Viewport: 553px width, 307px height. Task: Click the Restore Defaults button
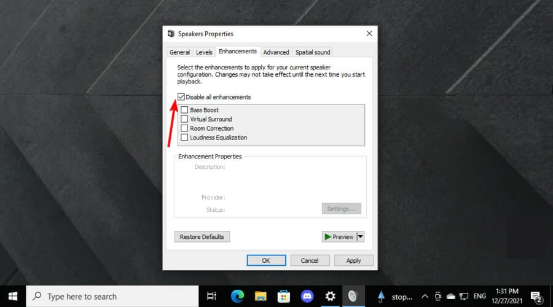pyautogui.click(x=202, y=237)
